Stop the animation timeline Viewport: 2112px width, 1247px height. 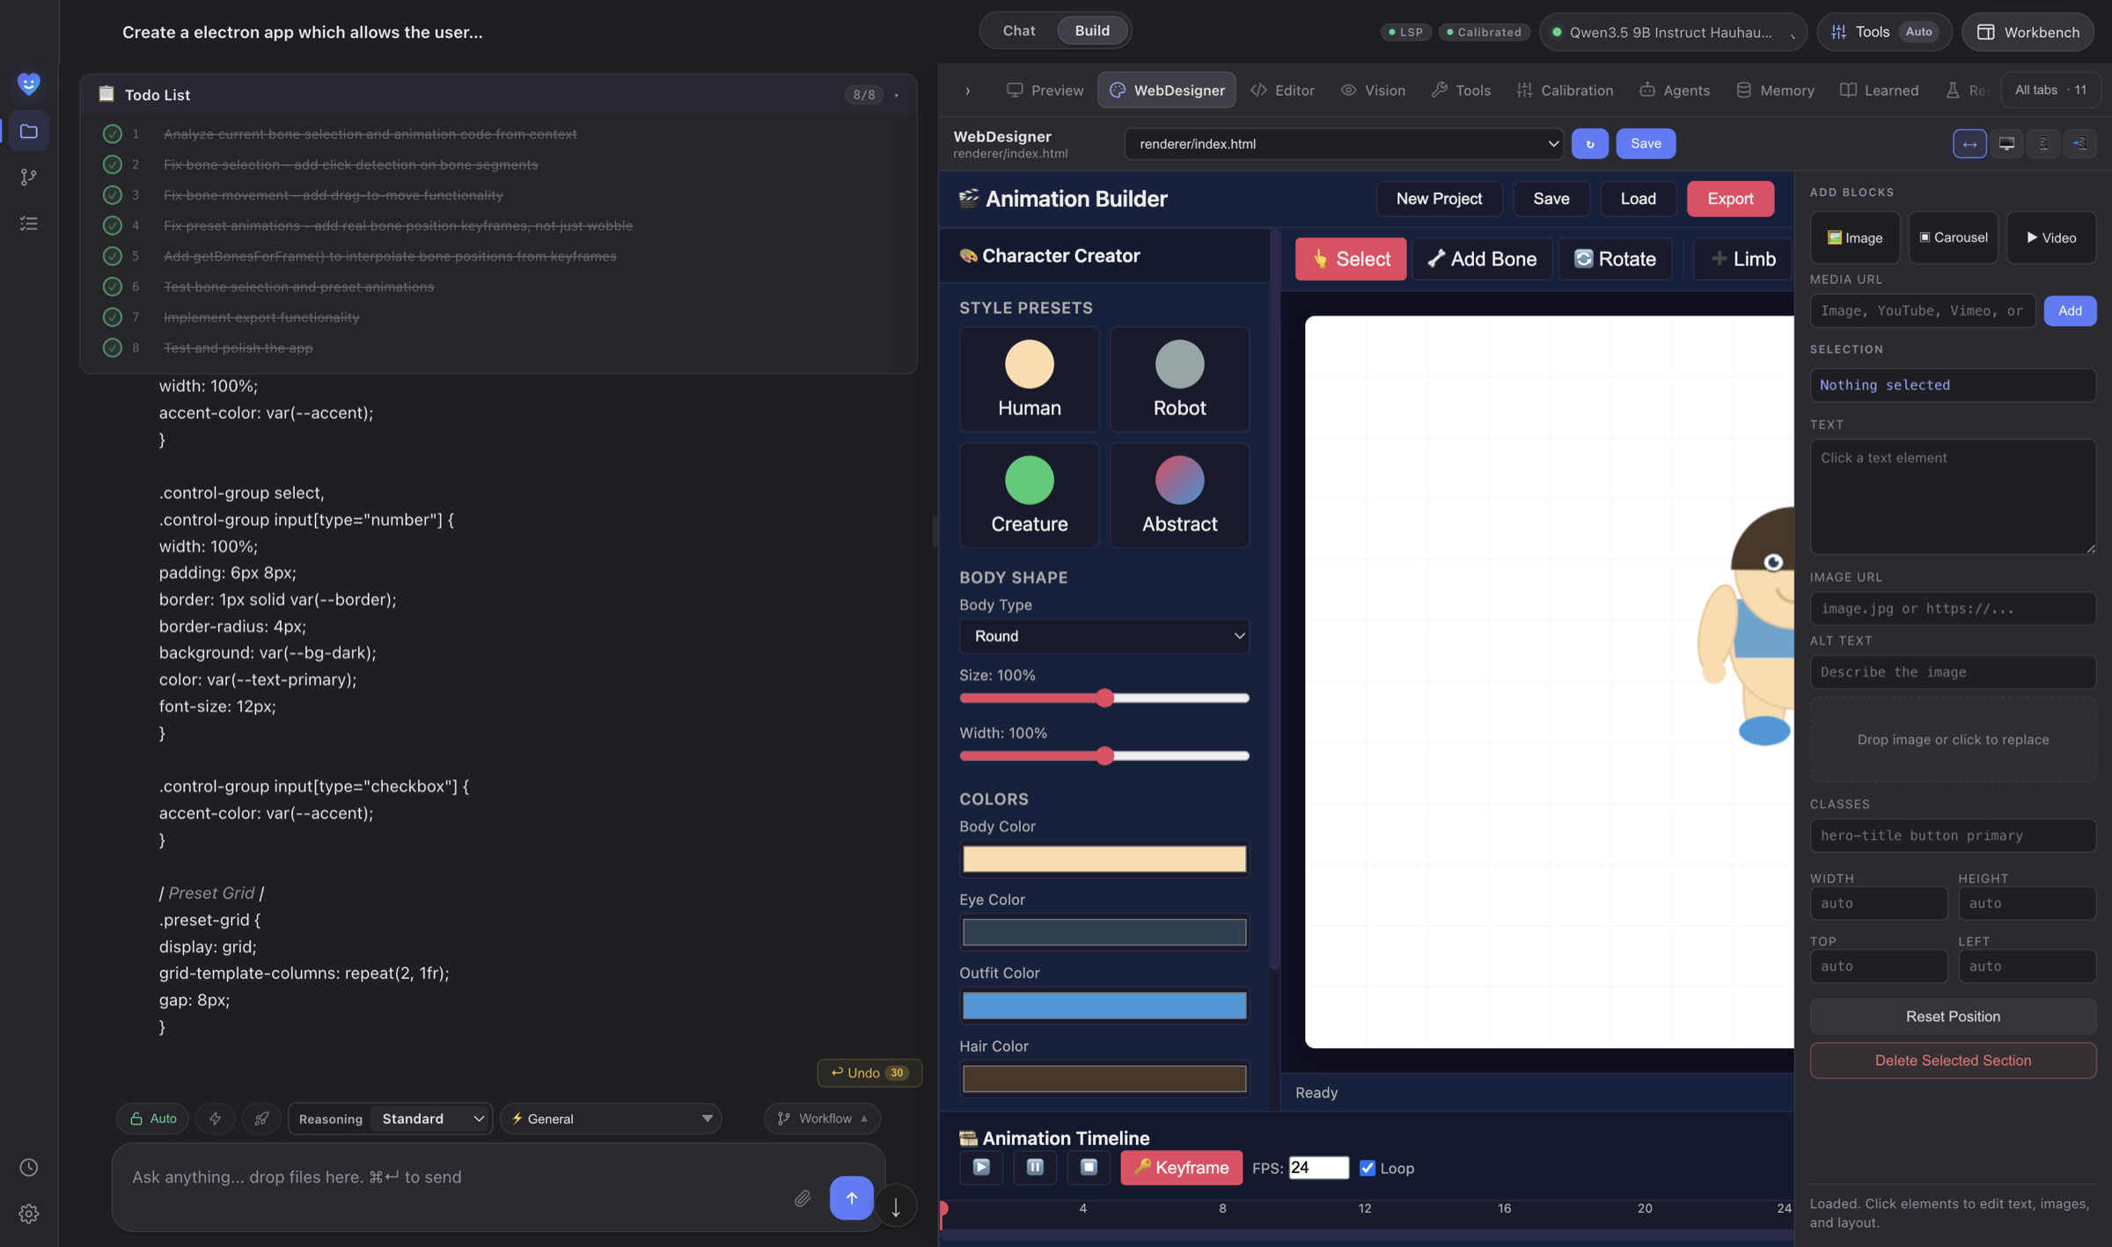[x=1089, y=1167]
